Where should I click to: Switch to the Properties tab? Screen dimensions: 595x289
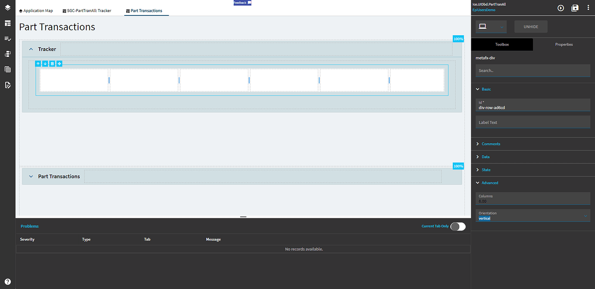click(564, 44)
